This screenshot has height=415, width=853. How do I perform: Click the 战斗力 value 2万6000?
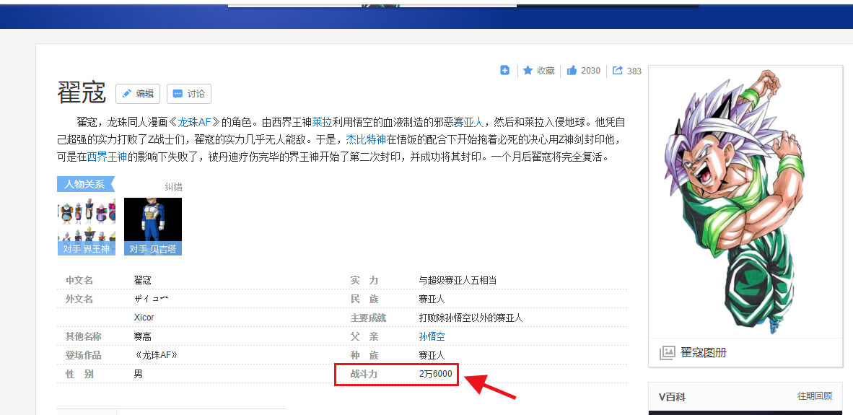436,374
